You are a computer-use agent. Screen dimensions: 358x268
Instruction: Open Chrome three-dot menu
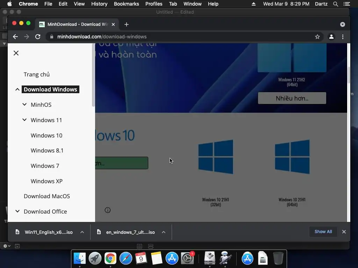coord(343,37)
